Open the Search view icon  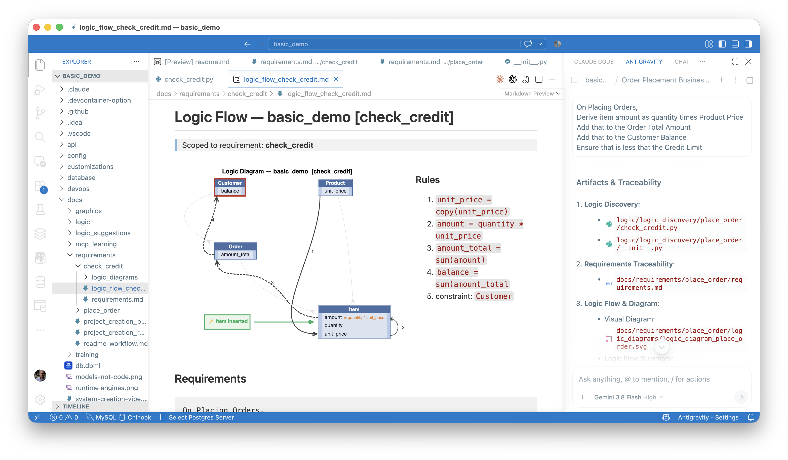(x=40, y=137)
